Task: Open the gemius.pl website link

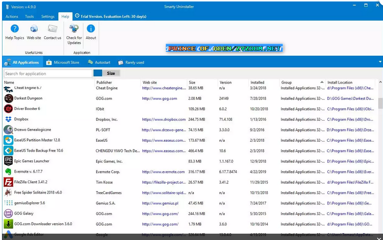Action: coord(160,203)
